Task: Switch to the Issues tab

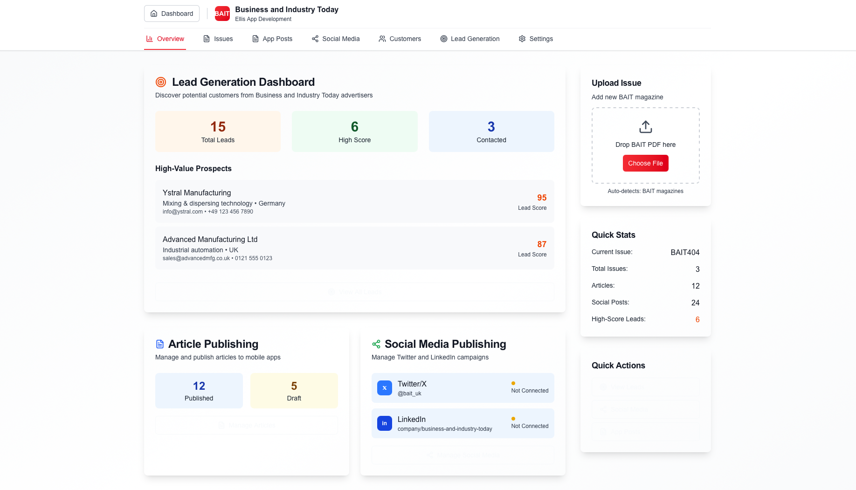Action: (218, 39)
